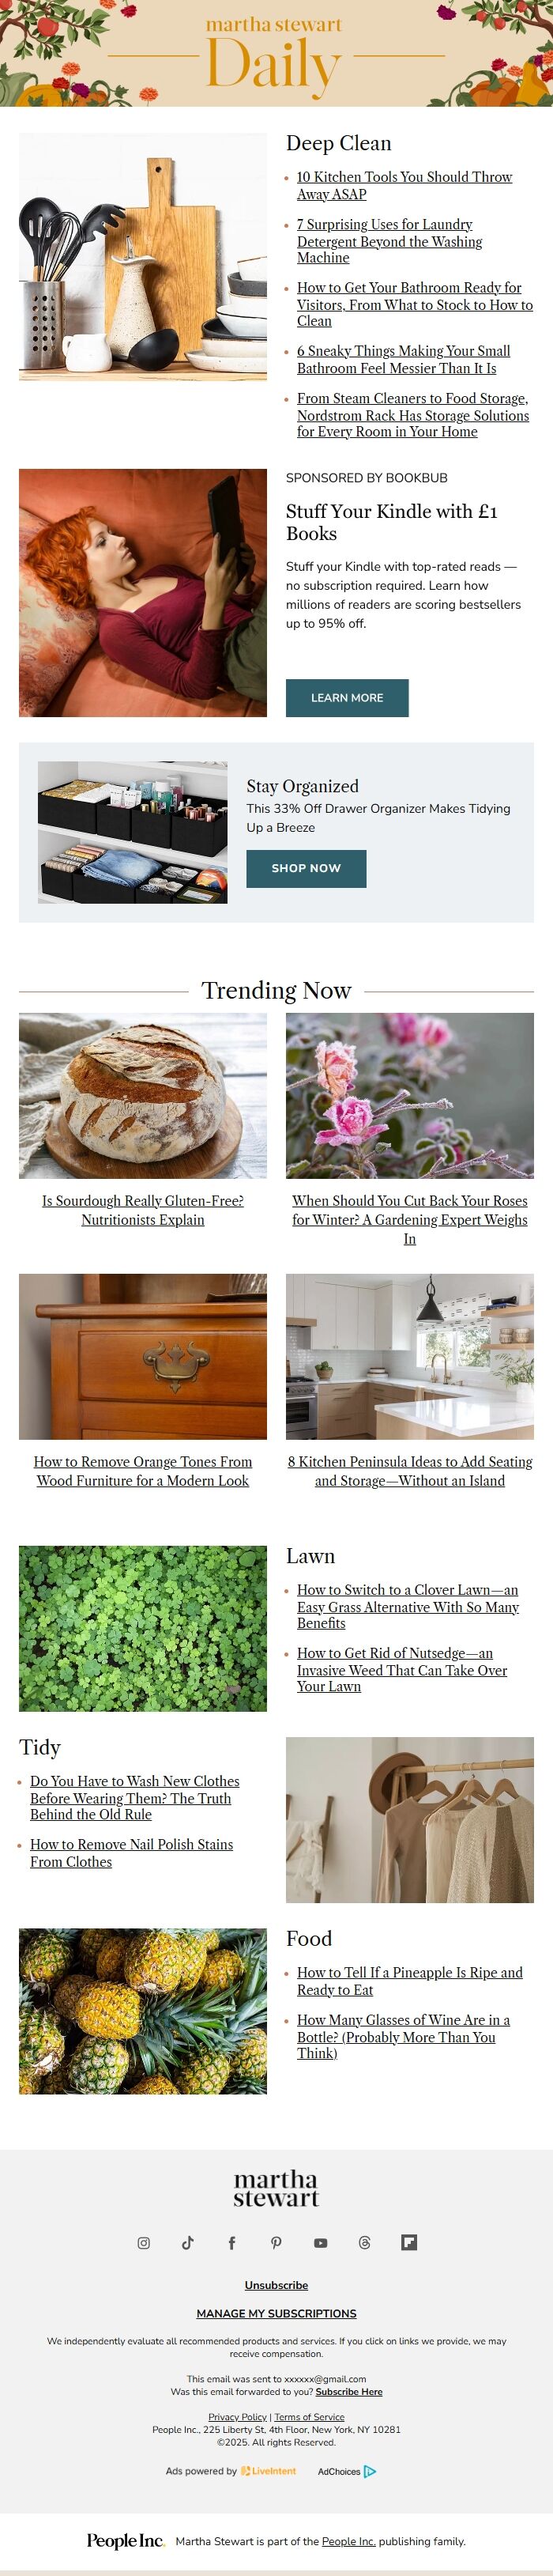
Task: Click the pineapple photo thumbnail
Action: [143, 2010]
